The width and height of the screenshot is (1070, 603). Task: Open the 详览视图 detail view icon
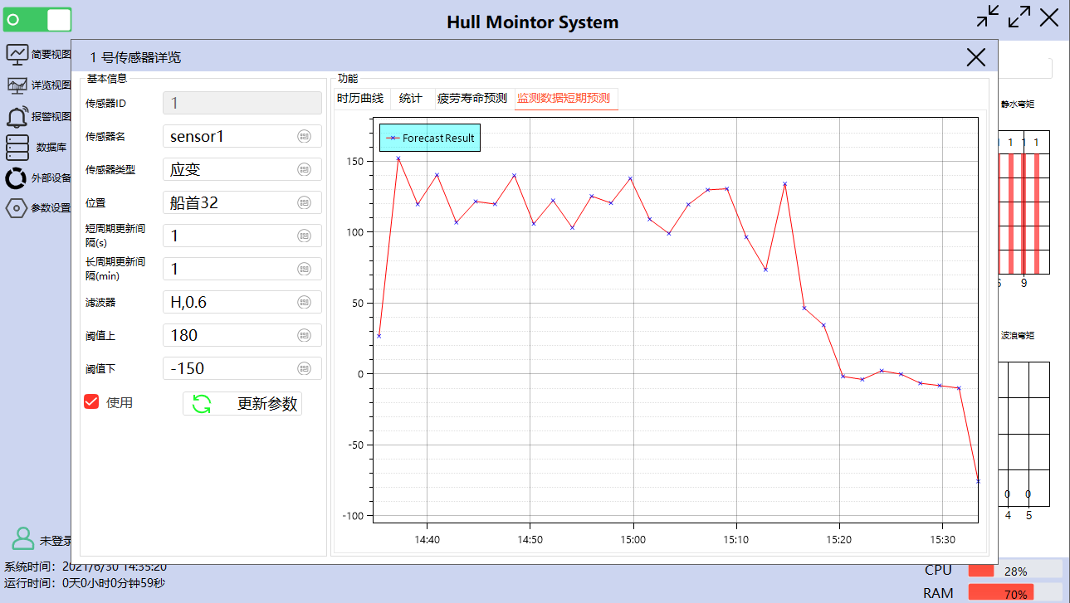[x=17, y=85]
